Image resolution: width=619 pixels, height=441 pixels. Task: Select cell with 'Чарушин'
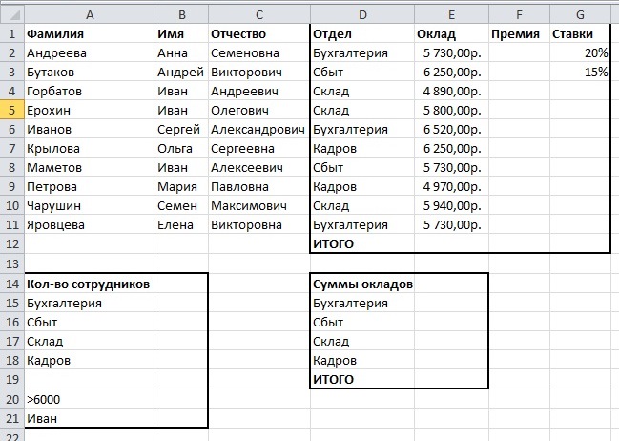[90, 206]
